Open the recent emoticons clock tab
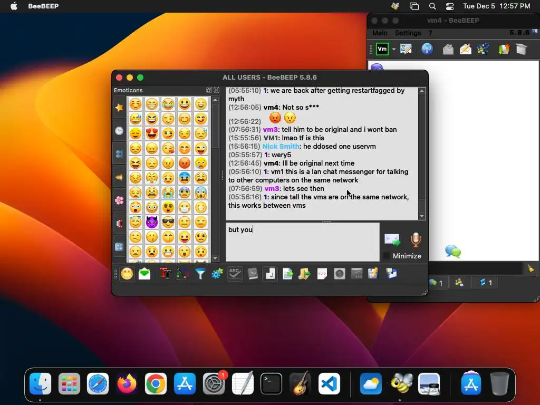This screenshot has height=405, width=540. click(119, 131)
